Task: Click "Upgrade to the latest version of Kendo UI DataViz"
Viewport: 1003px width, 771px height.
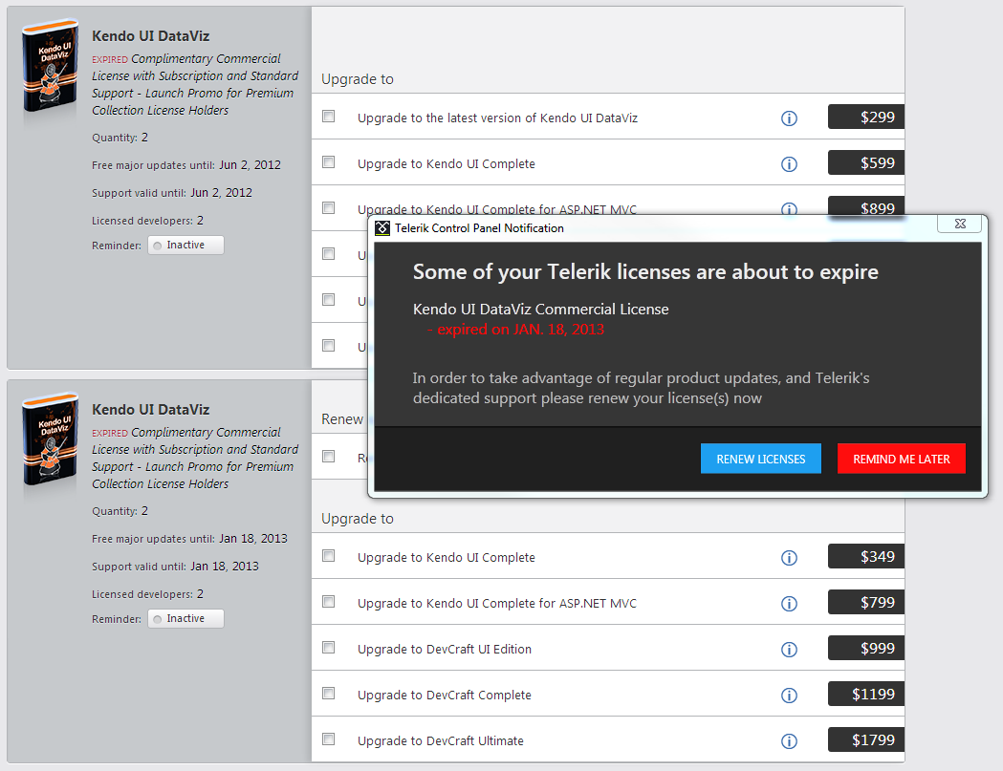Action: click(497, 118)
